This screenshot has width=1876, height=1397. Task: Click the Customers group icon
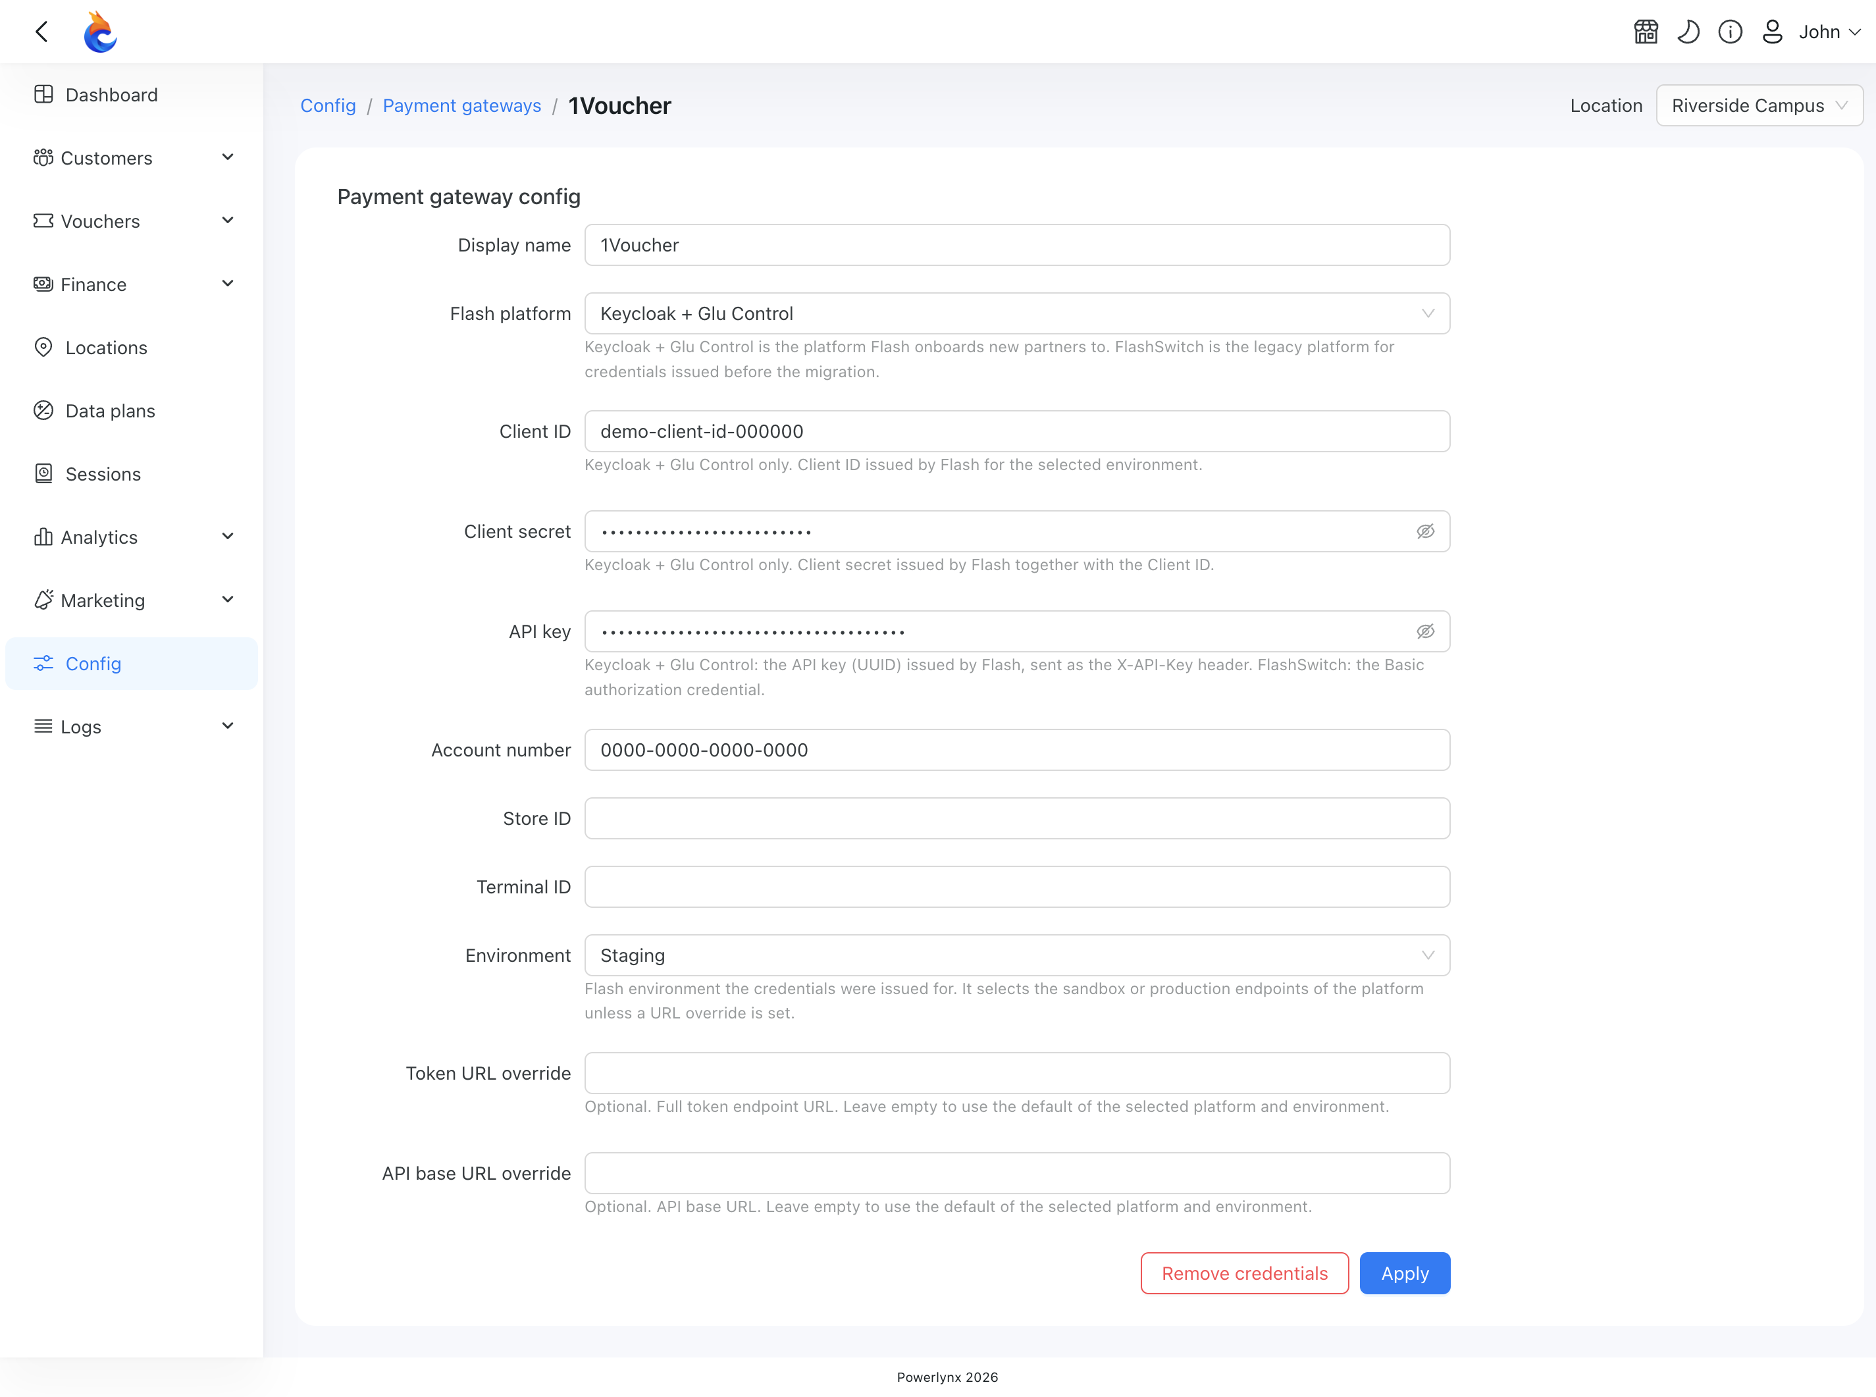[x=43, y=157]
